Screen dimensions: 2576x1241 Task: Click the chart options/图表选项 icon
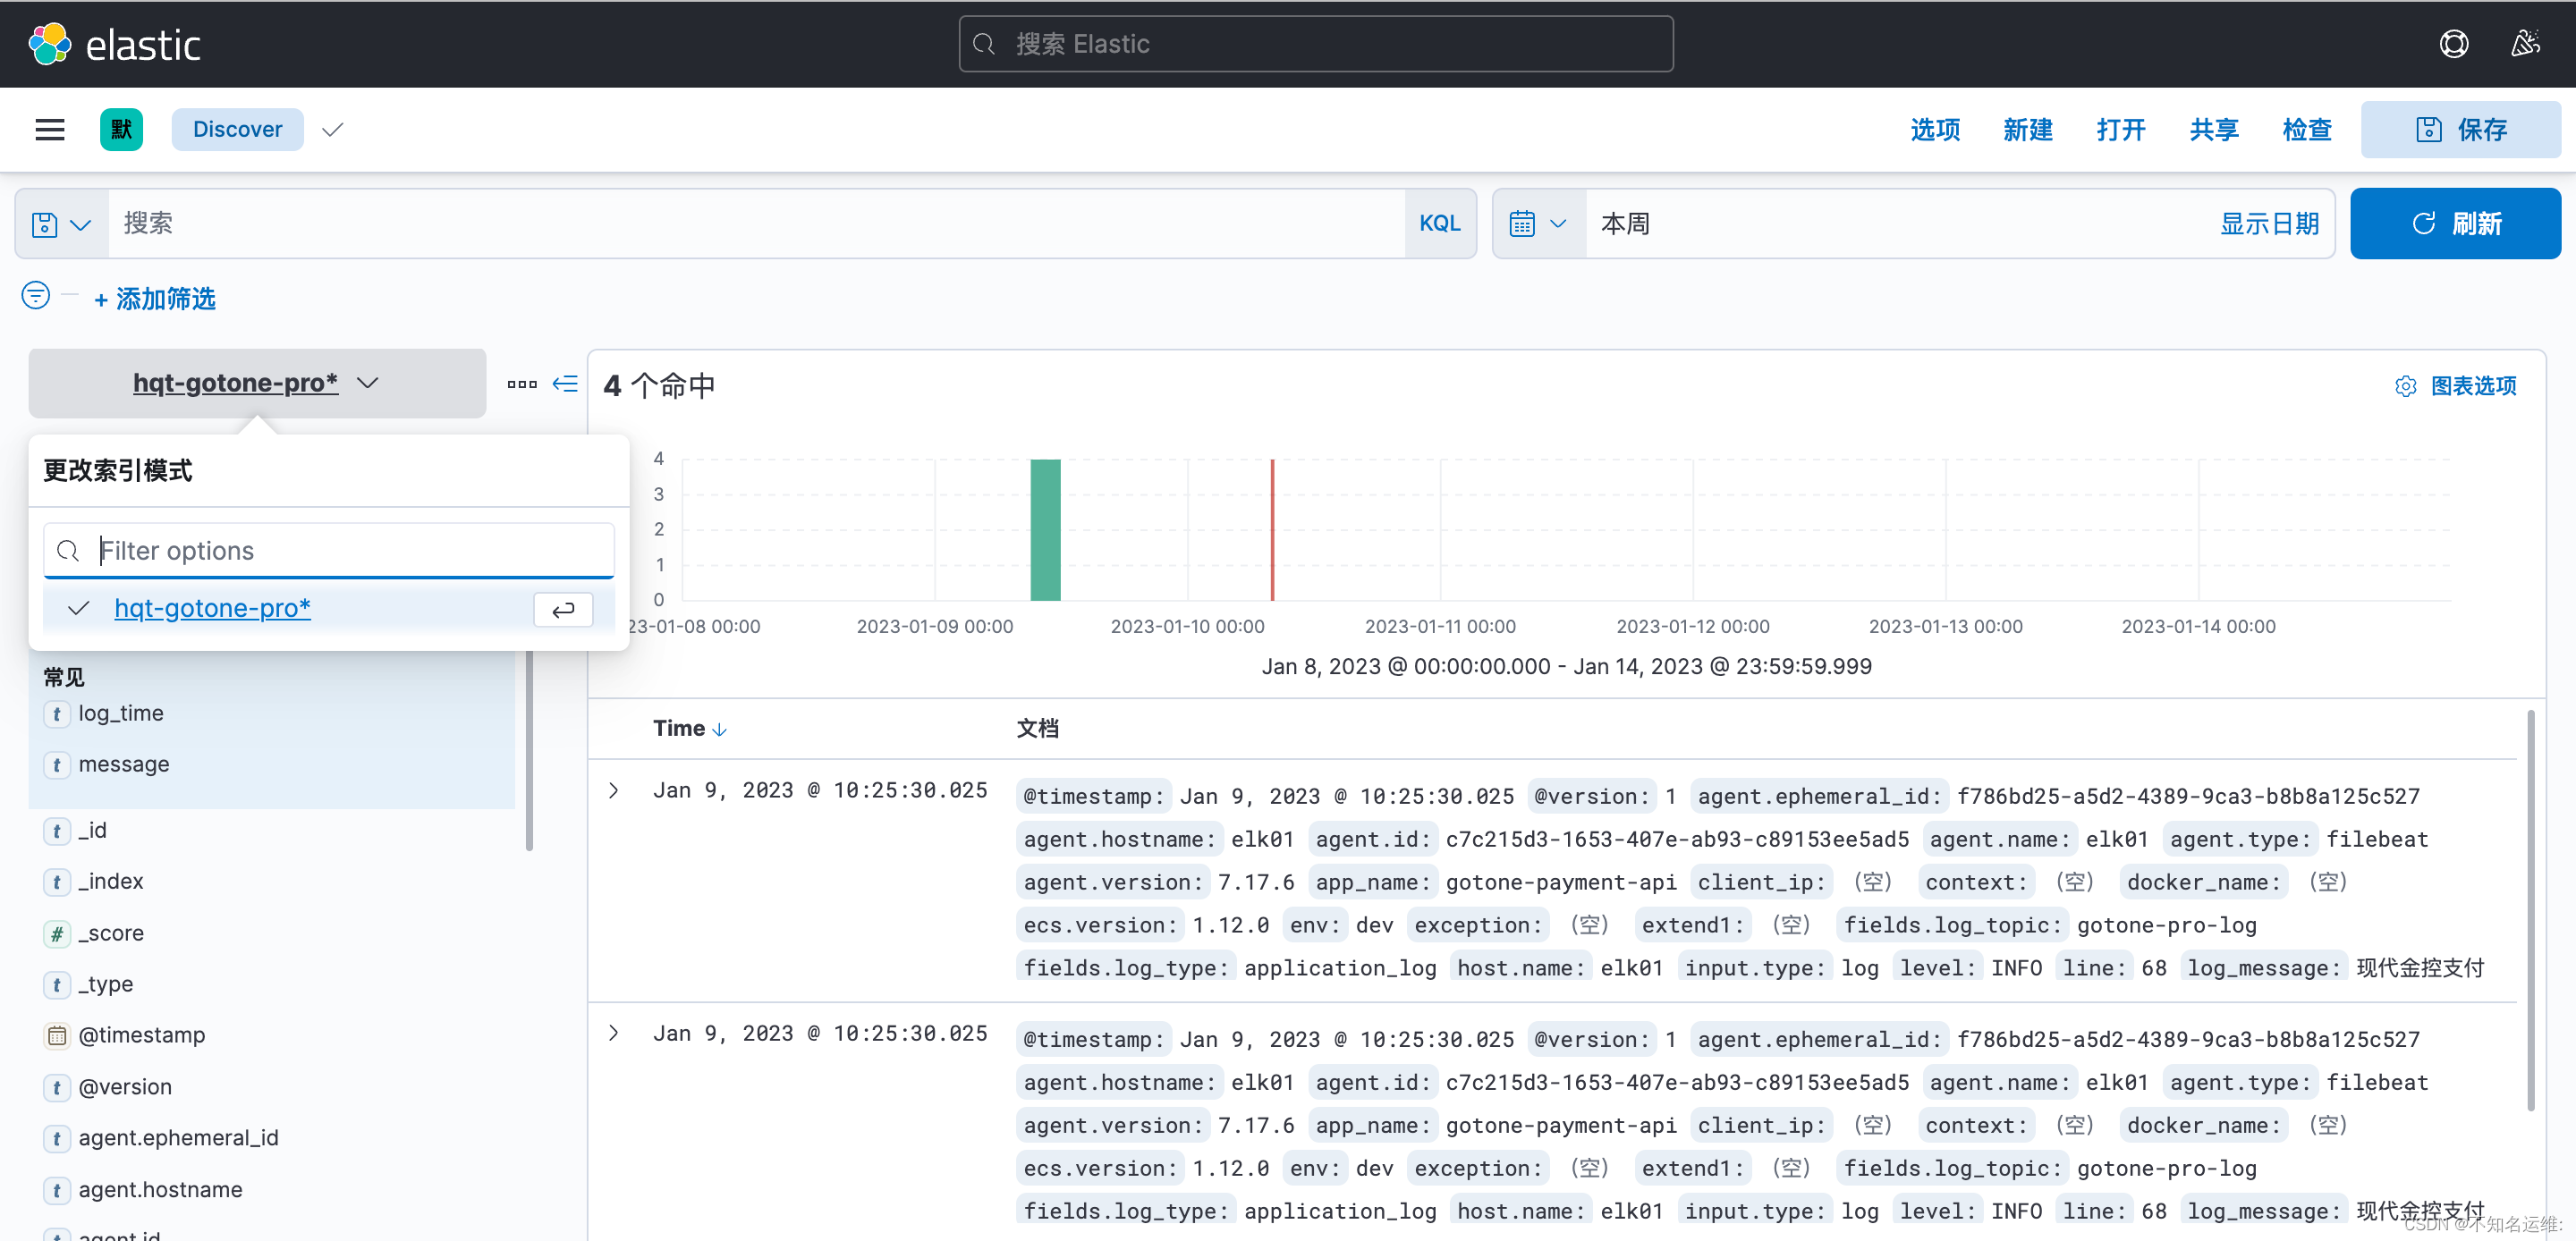(2403, 385)
